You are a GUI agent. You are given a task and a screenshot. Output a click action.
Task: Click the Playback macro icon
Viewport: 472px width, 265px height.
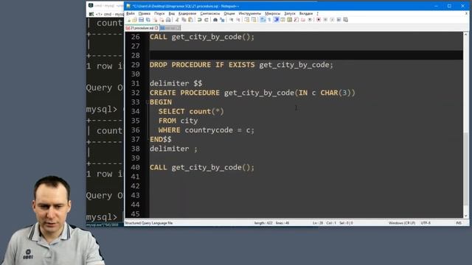point(332,20)
